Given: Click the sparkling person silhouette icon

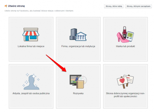Looking at the screenshot, I should click(x=31, y=81).
